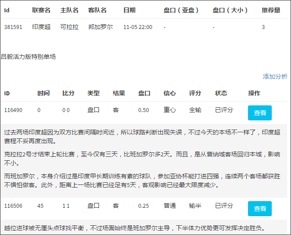Click the 联赛名 column header
The width and height of the screenshot is (291, 235).
pyautogui.click(x=41, y=10)
